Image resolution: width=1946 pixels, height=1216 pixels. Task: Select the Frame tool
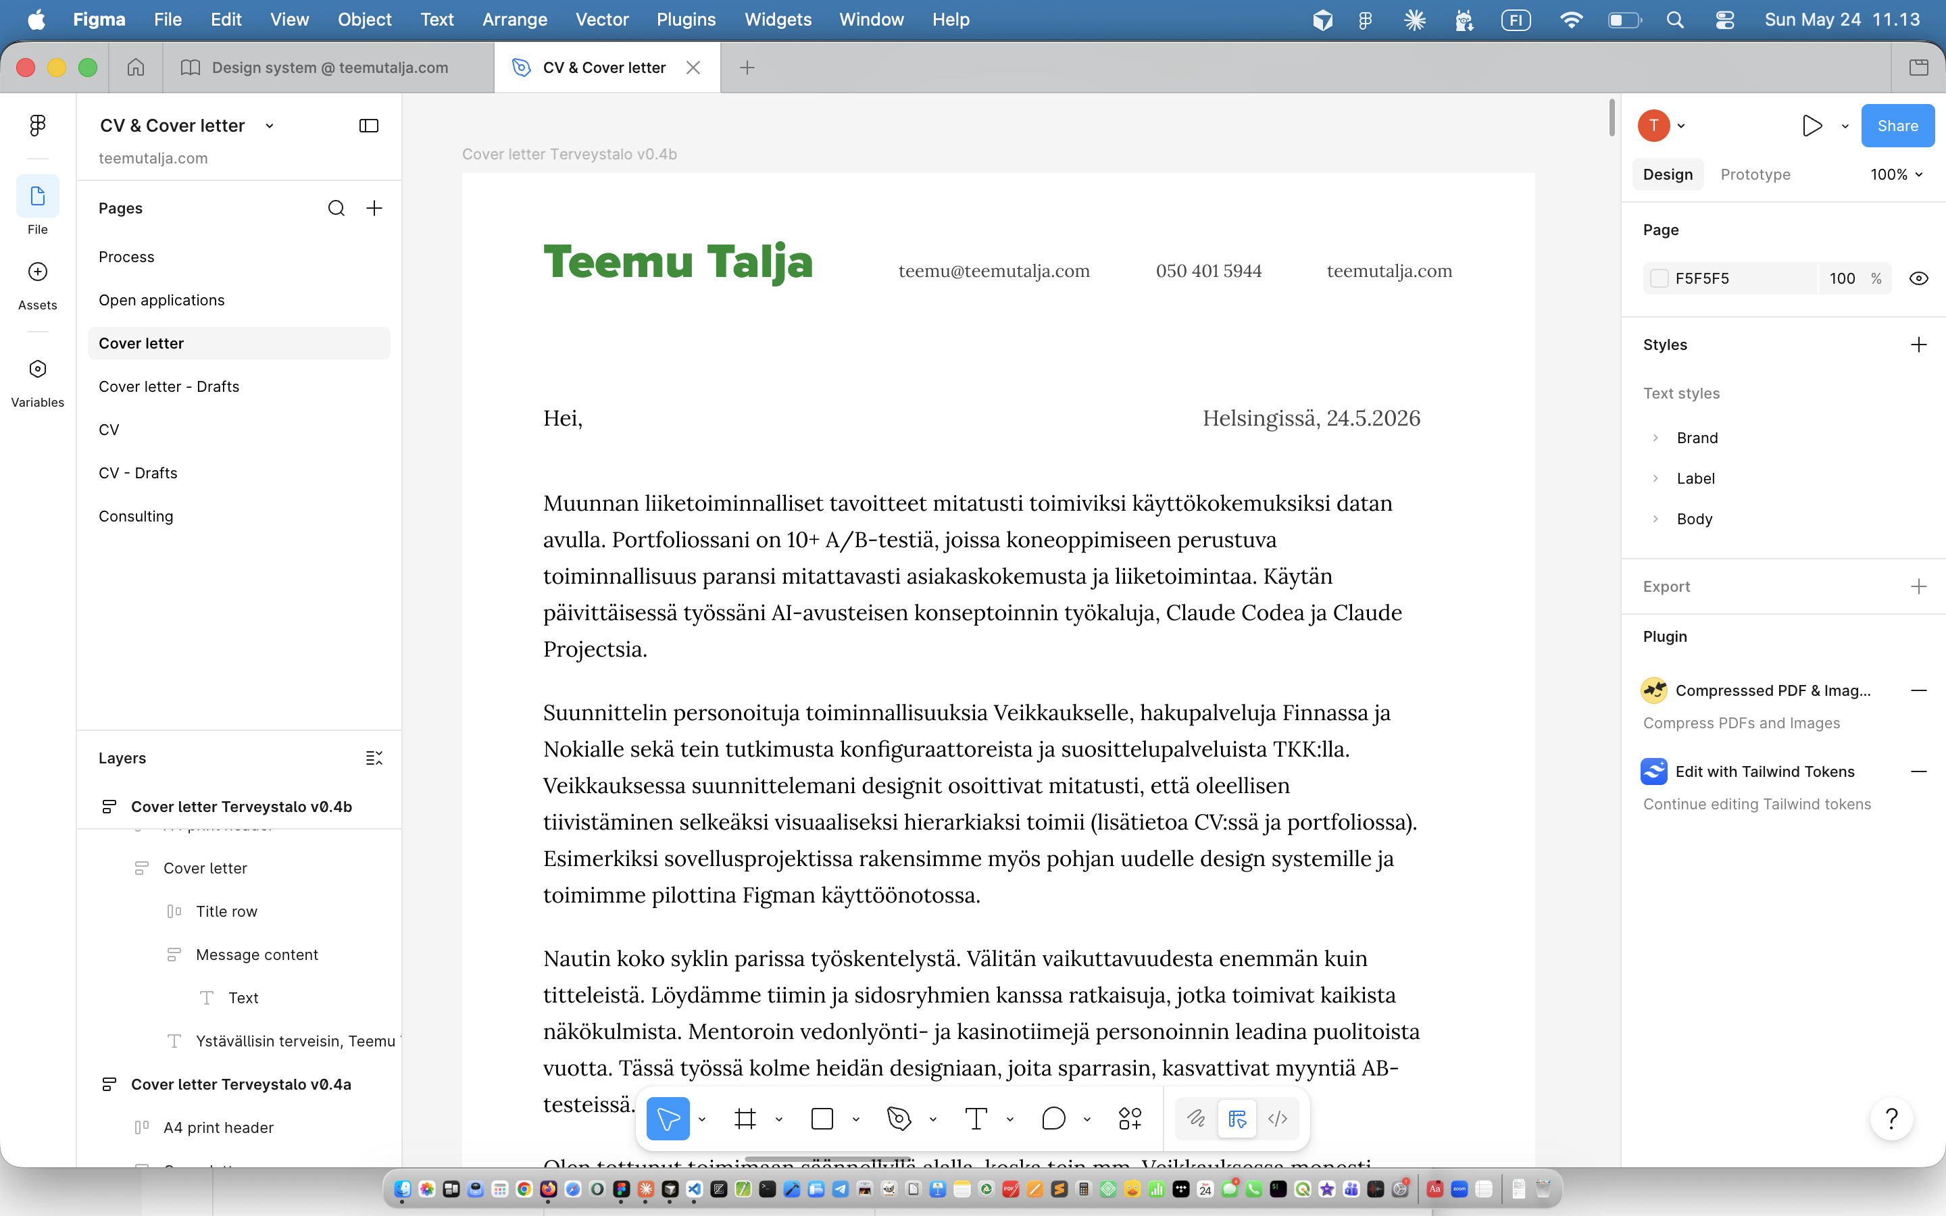pos(745,1118)
